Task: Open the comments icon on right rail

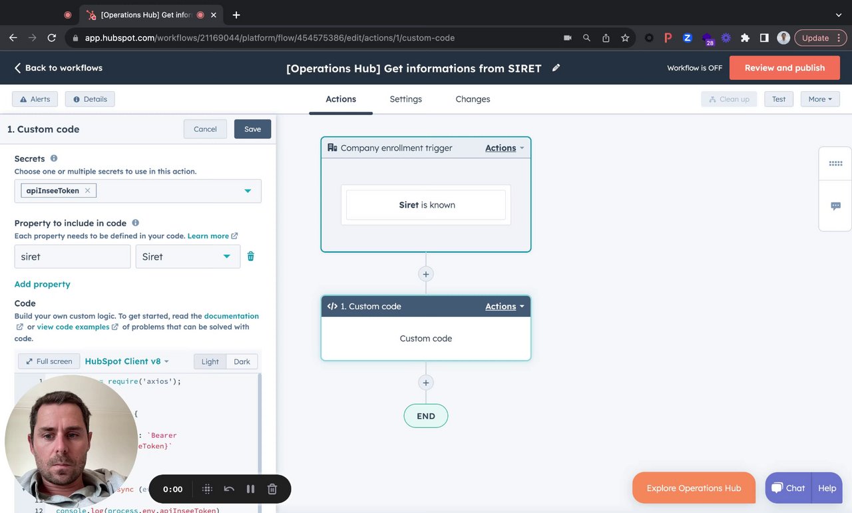Action: tap(835, 206)
